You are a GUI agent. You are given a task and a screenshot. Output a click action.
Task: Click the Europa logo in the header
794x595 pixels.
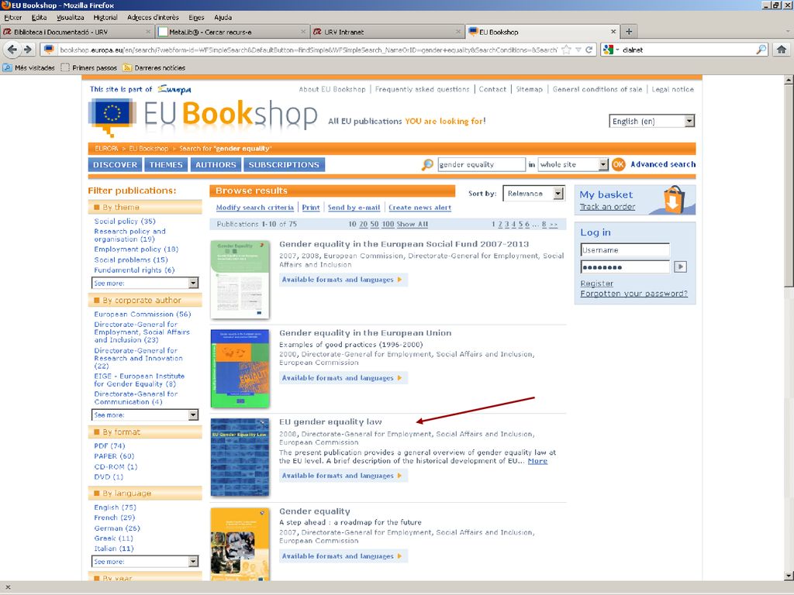tap(174, 89)
